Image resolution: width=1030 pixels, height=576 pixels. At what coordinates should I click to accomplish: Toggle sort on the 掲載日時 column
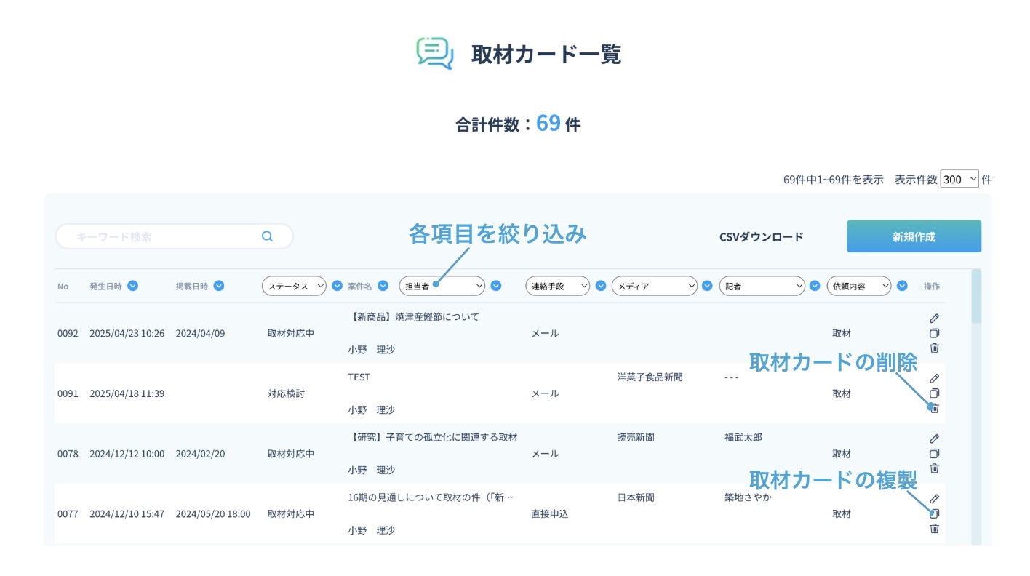click(219, 286)
